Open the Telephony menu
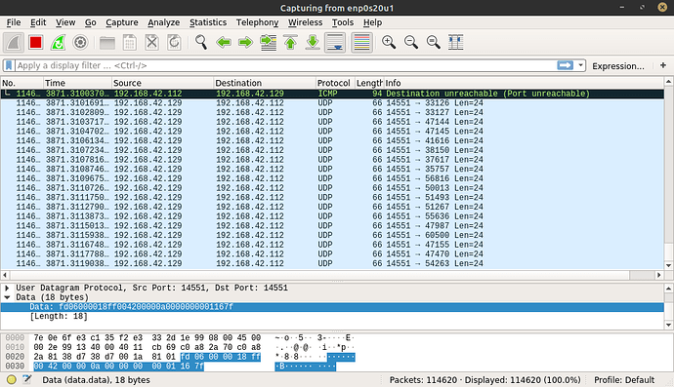674x387 pixels. pos(257,22)
